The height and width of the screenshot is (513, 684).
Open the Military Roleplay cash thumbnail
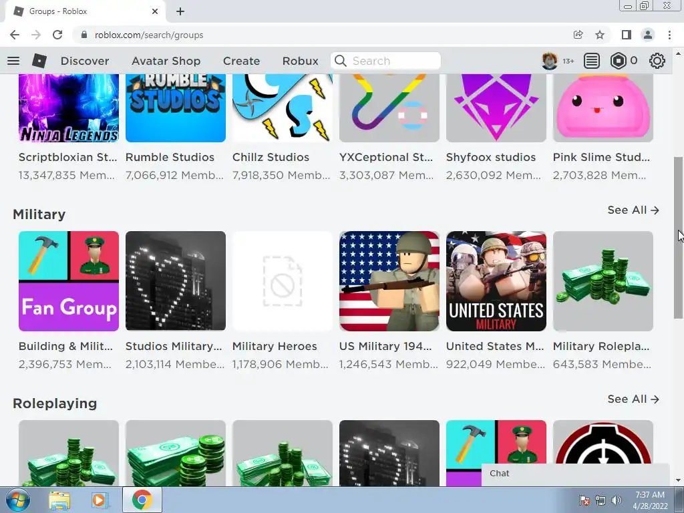click(603, 281)
